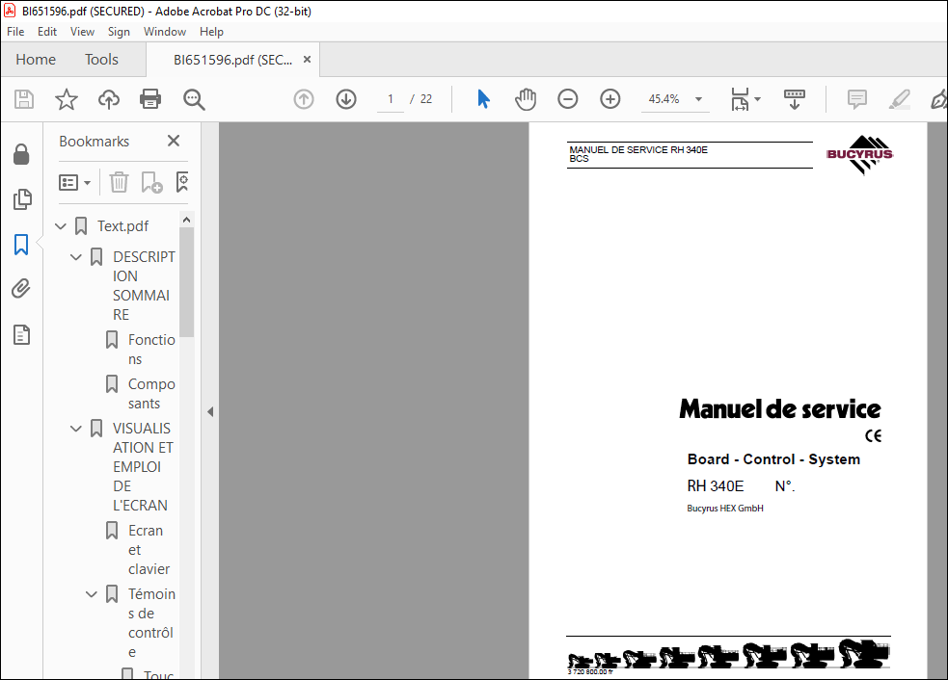
Task: Open the File menu
Action: 15,32
